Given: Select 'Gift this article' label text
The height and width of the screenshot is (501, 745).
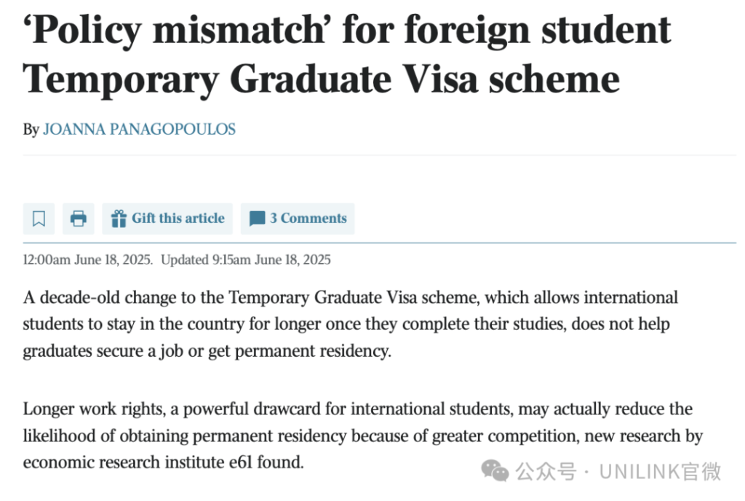Looking at the screenshot, I should pyautogui.click(x=178, y=218).
